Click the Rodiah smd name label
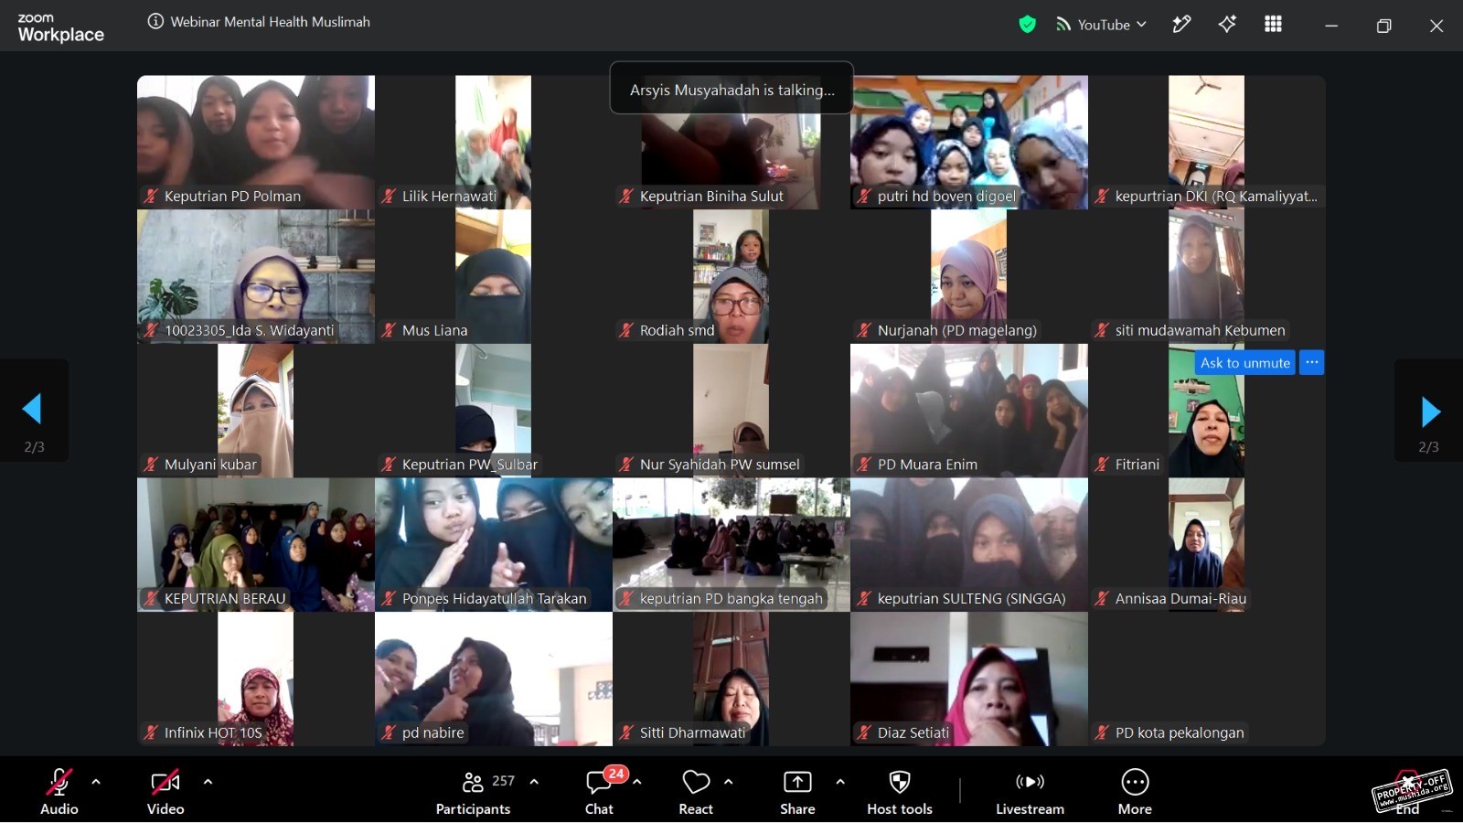The image size is (1463, 823). pyautogui.click(x=678, y=330)
